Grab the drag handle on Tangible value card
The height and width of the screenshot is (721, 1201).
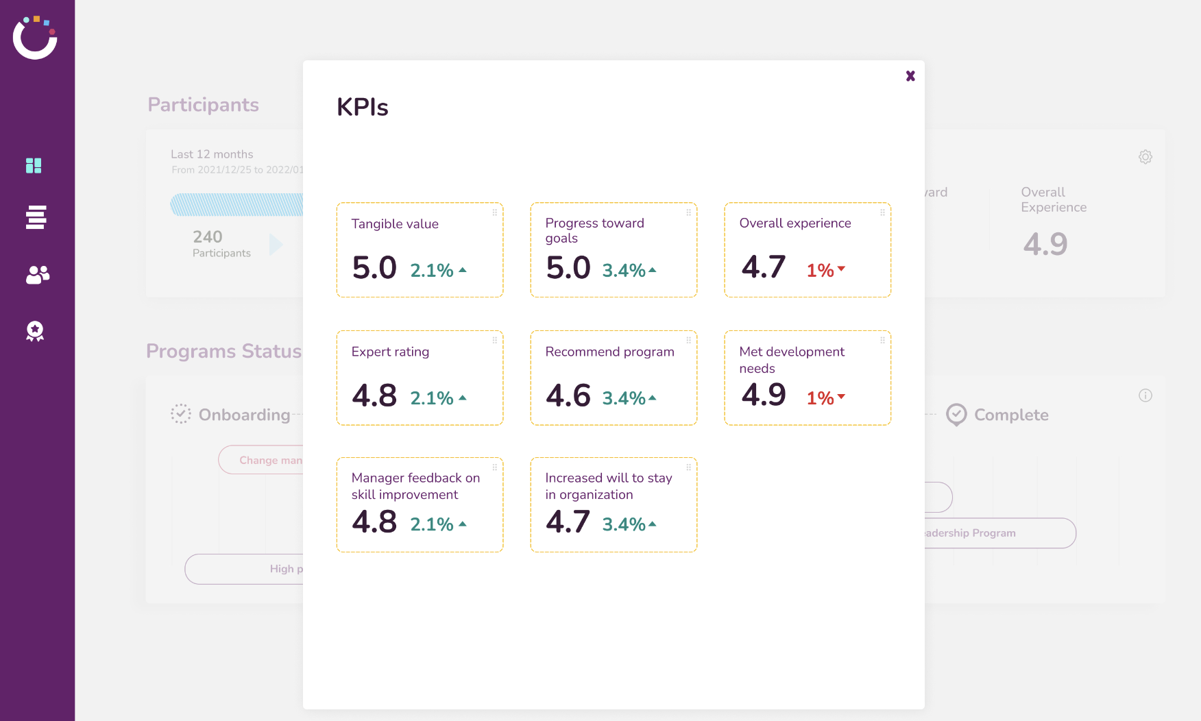pyautogui.click(x=495, y=212)
